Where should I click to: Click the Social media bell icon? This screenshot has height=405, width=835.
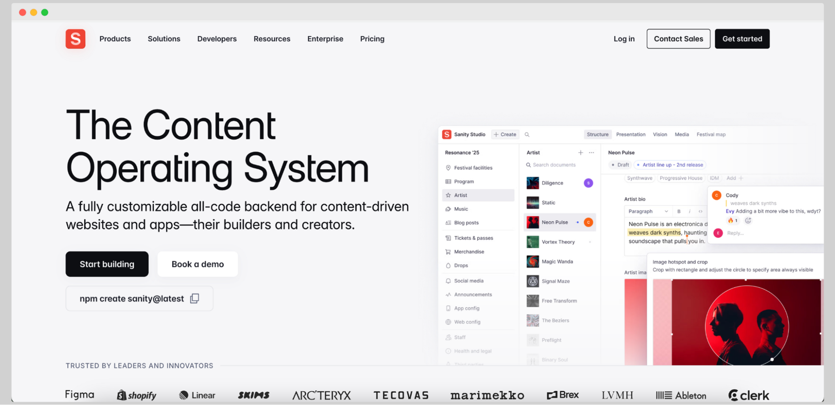448,281
